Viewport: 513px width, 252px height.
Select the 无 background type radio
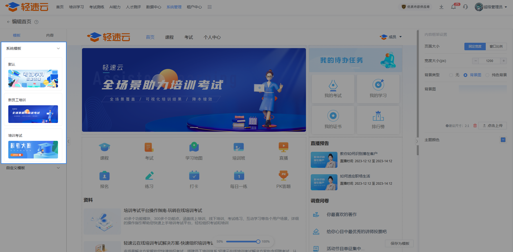451,75
